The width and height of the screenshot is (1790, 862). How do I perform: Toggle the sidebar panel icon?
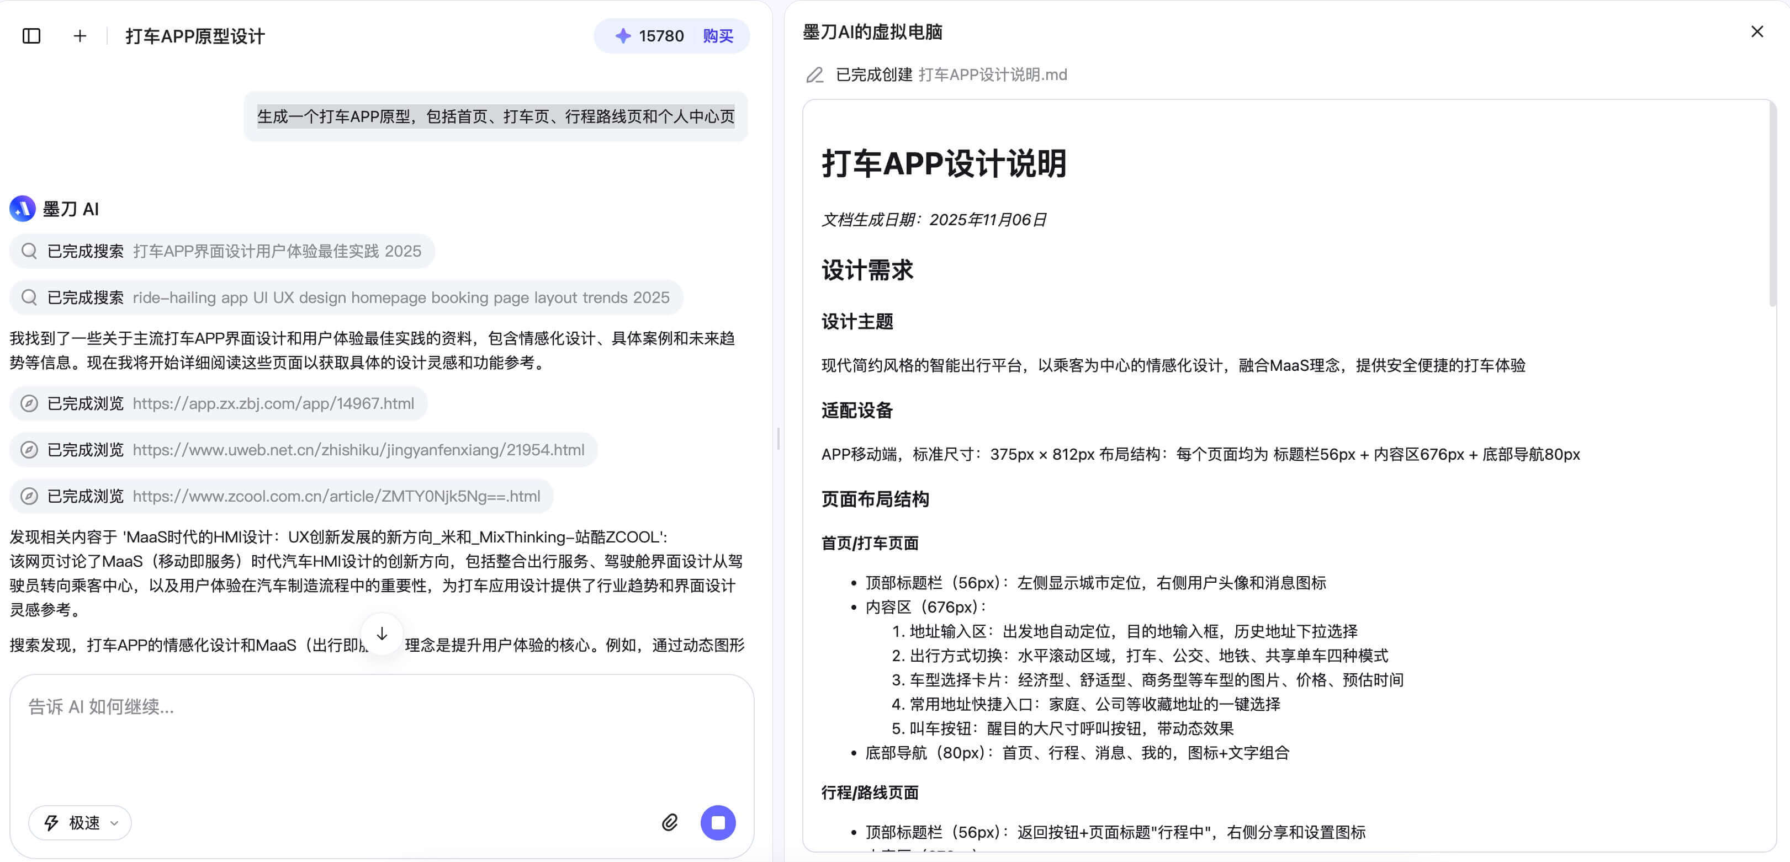30,35
